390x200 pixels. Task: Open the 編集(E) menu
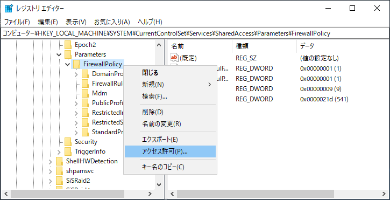pyautogui.click(x=48, y=22)
